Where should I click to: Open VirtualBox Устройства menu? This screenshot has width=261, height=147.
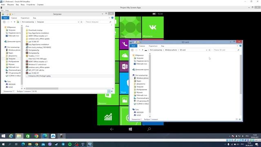point(31,4)
